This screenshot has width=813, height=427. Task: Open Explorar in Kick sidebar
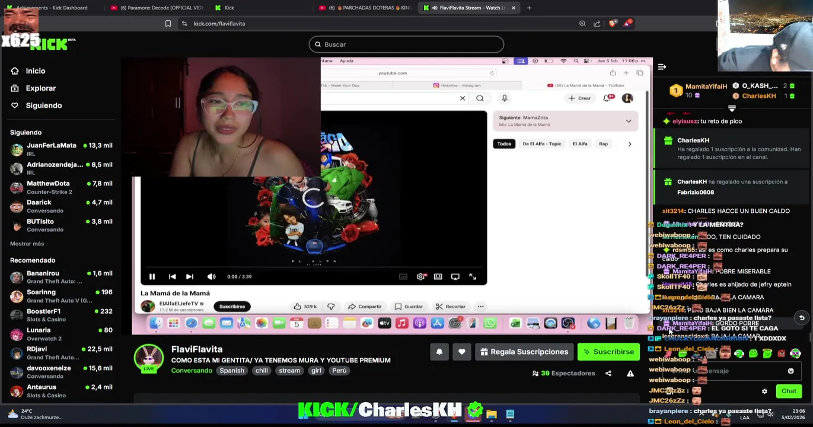33,88
